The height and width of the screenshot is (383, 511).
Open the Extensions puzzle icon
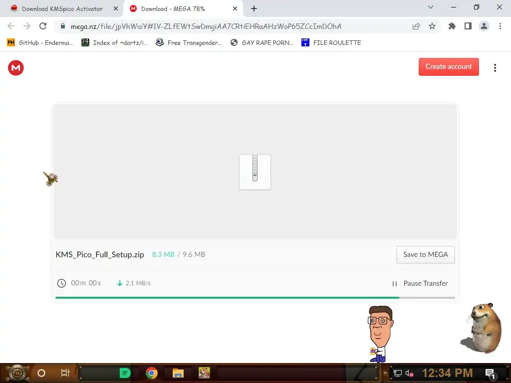point(452,26)
